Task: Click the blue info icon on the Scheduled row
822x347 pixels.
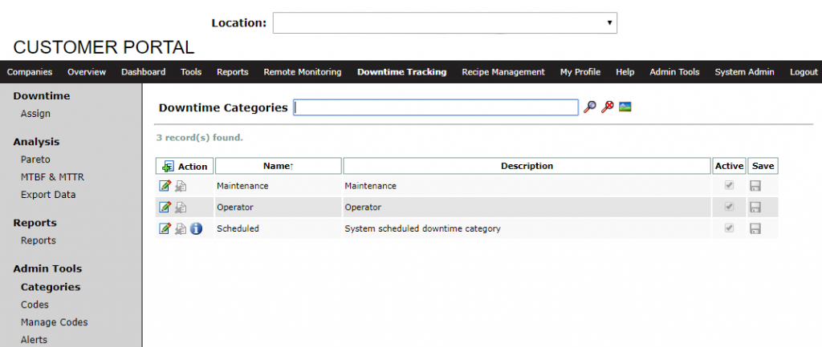Action: [196, 228]
